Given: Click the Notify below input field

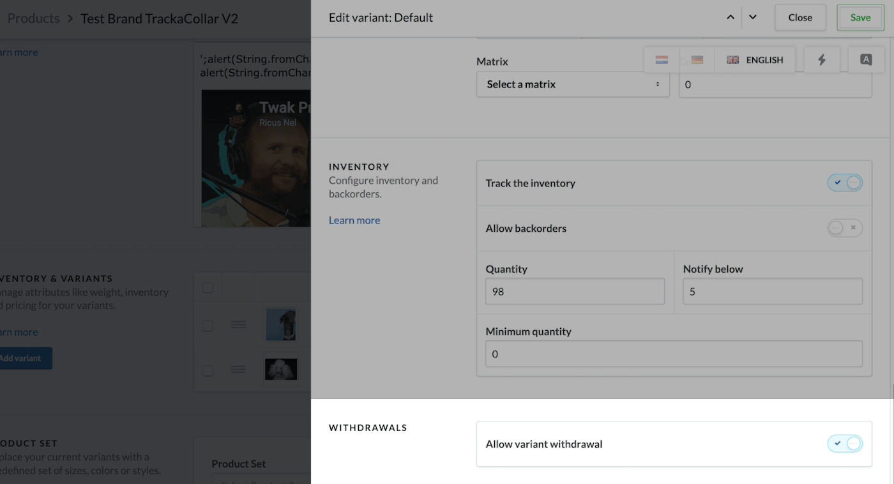Looking at the screenshot, I should coord(773,291).
